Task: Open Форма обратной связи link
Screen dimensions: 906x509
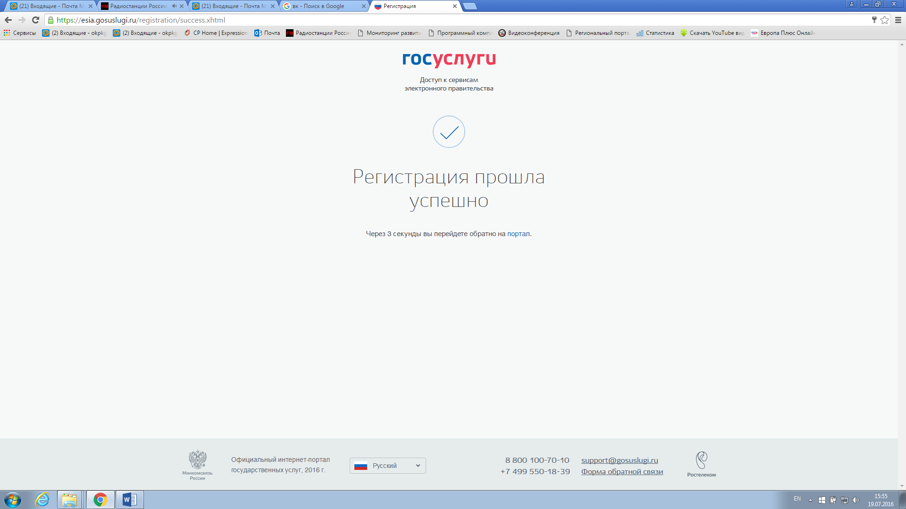Action: point(622,471)
